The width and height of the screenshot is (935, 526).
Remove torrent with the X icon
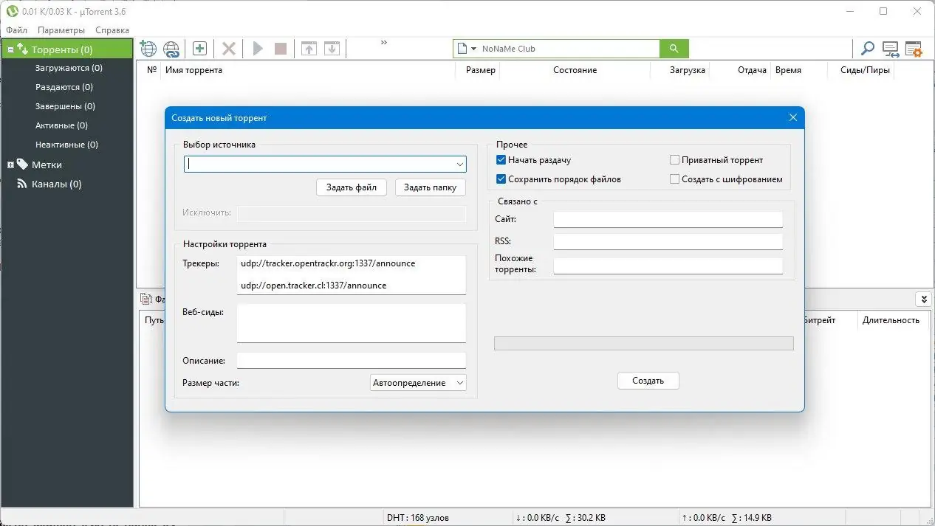pyautogui.click(x=228, y=48)
